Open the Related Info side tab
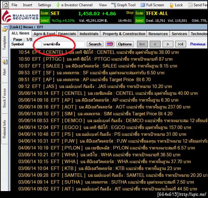 coord(5,129)
